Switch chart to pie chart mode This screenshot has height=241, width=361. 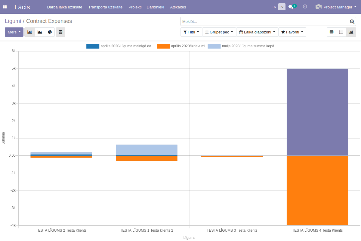click(x=50, y=32)
